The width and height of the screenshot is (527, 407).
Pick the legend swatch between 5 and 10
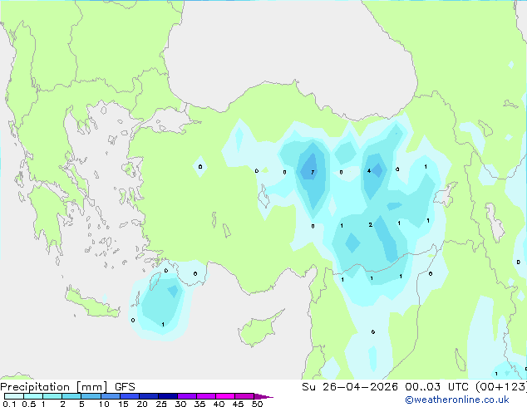[x=91, y=396]
